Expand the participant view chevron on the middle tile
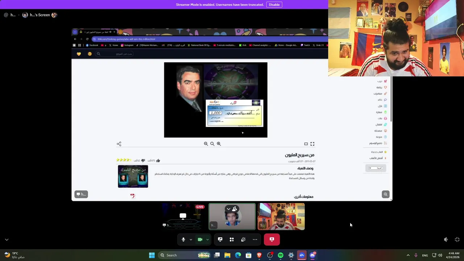This screenshot has height=261, width=464. click(x=228, y=209)
